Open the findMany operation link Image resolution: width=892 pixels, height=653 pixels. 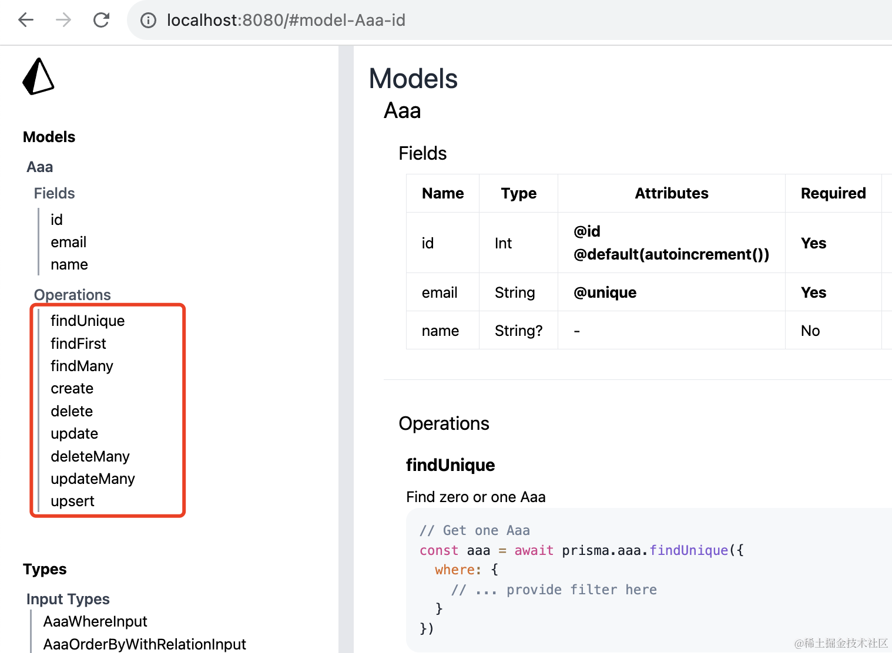[x=82, y=366]
